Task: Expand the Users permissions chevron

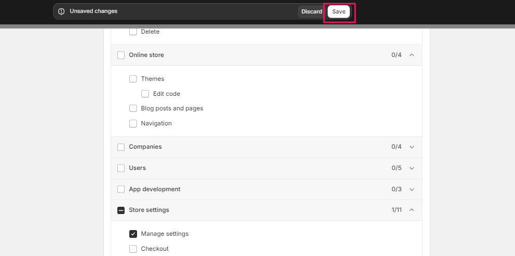Action: [412, 168]
